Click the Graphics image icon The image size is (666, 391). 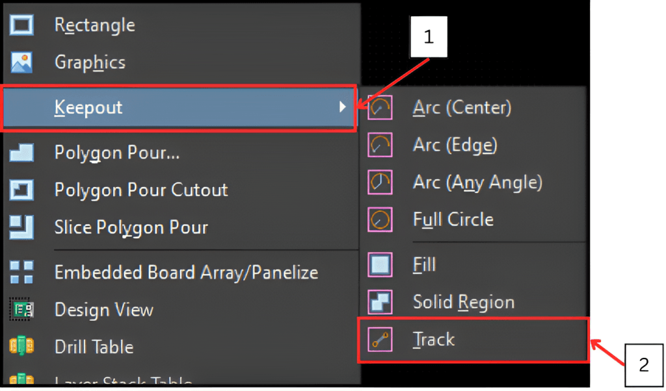21,63
